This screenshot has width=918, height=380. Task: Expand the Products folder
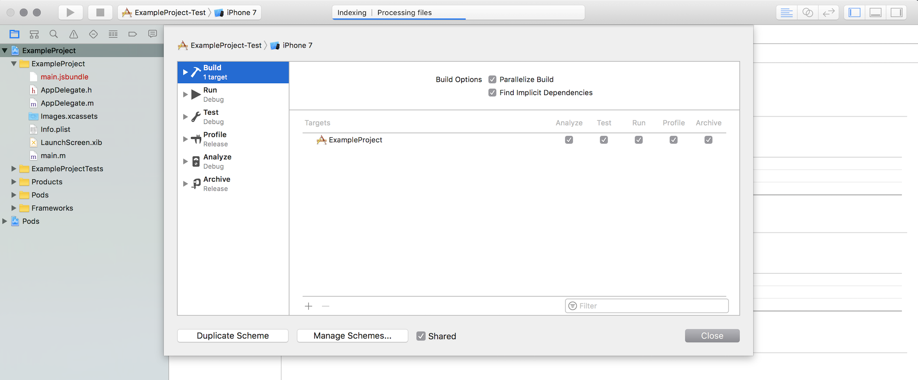14,181
